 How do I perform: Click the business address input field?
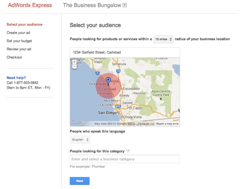[125, 52]
